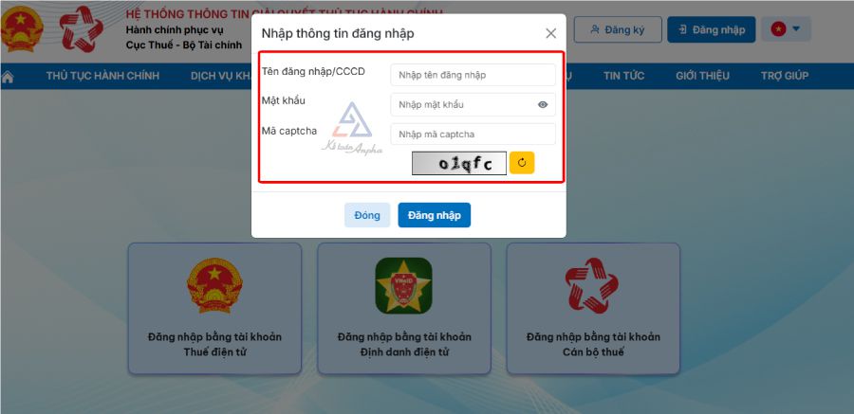The width and height of the screenshot is (854, 414).
Task: Focus the Nhập mã captcha field
Action: 473,134
